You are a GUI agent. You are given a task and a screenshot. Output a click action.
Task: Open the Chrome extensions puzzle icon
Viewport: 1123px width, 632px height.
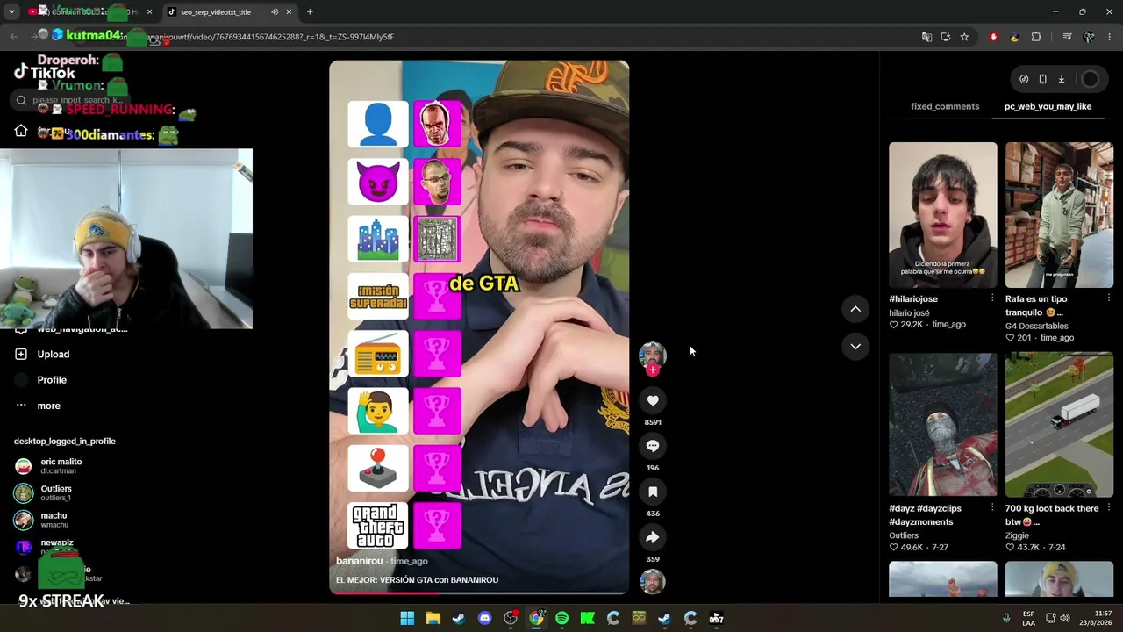tap(1036, 37)
